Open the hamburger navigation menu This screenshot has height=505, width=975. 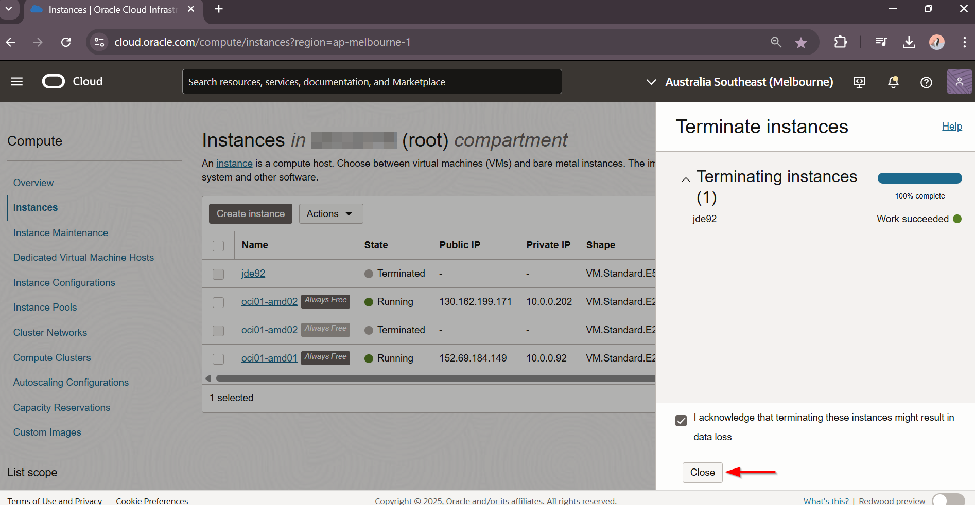coord(16,82)
